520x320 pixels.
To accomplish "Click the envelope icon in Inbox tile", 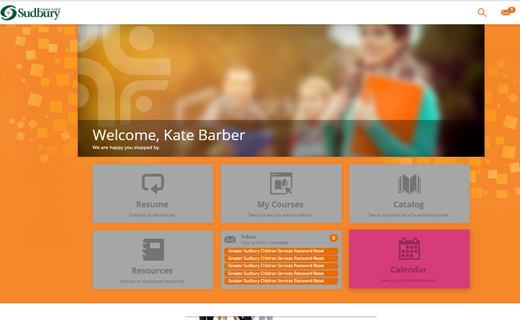I will [x=230, y=239].
